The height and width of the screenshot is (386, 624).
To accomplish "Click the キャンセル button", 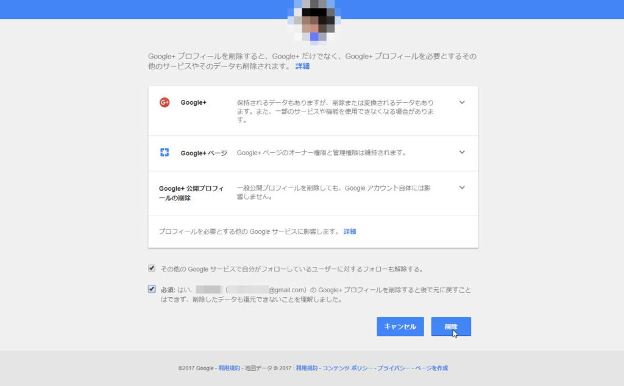I will click(x=400, y=326).
